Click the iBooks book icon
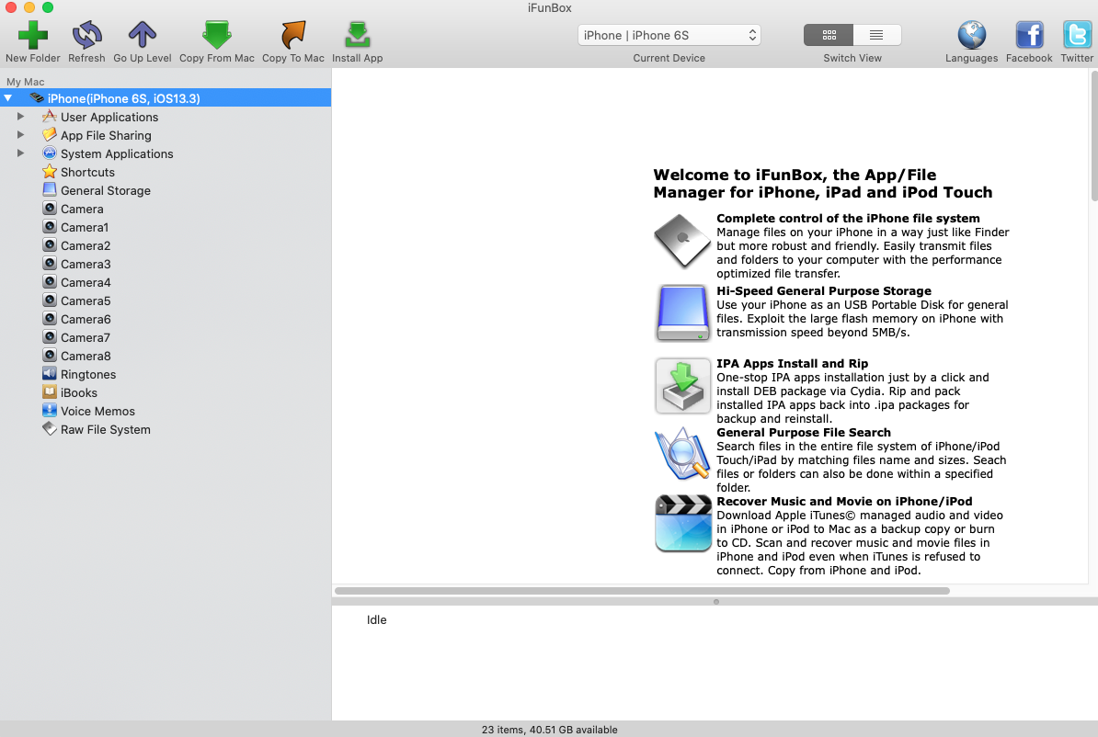The image size is (1098, 737). point(49,391)
